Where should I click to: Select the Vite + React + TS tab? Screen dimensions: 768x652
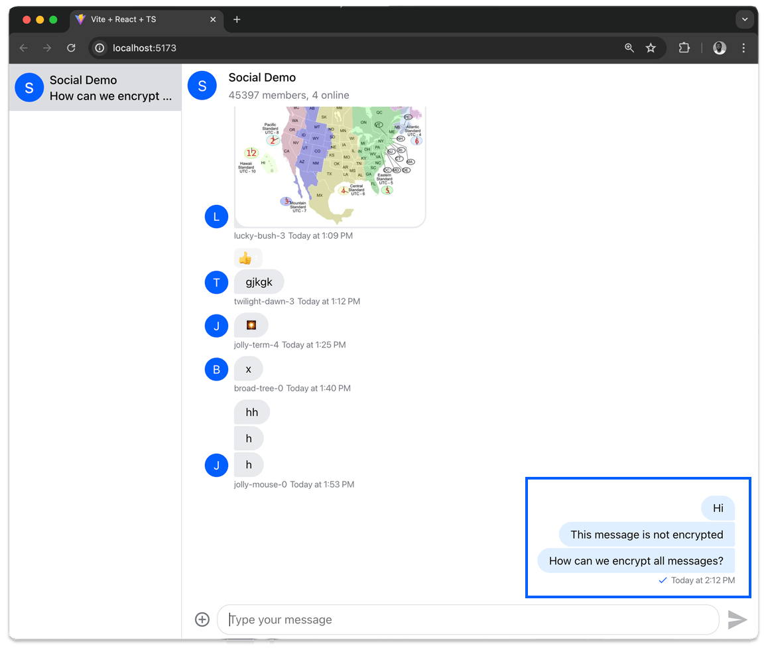139,20
